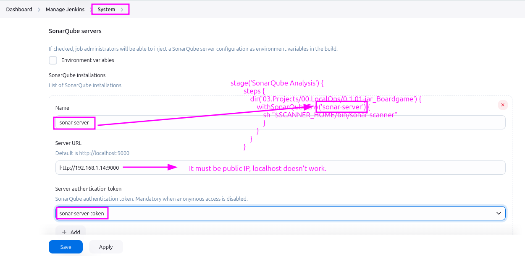Click the down arrow of token selector
525x256 pixels.
click(499, 213)
